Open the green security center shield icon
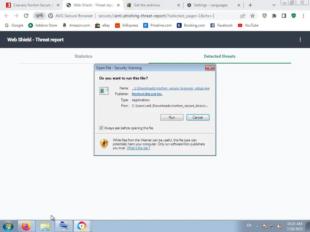This screenshot has width=310, height=232. (x=294, y=16)
